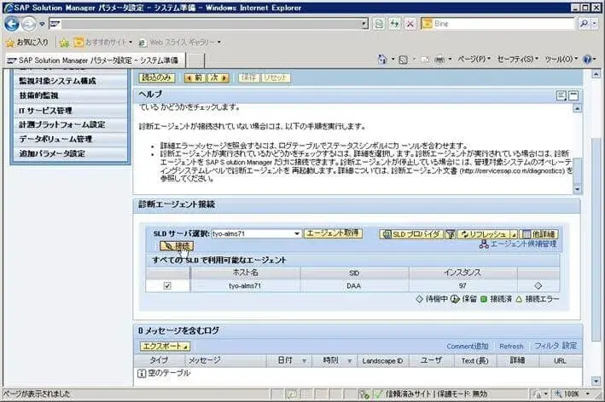This screenshot has height=402, width=605.
Task: Open the address bar history dropdown
Action: click(364, 24)
